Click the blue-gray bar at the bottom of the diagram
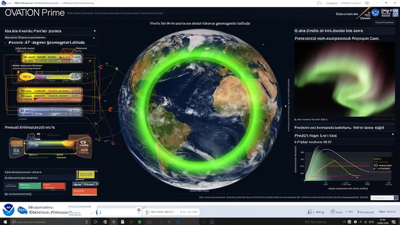This screenshot has height=225, width=400. point(50,112)
